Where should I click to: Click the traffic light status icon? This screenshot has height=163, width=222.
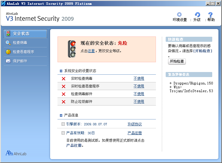tap(72, 49)
